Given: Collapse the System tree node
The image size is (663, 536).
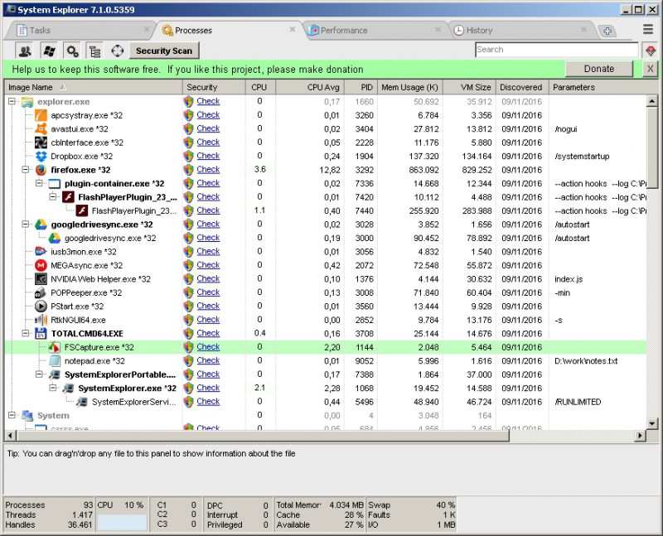Looking at the screenshot, I should [12, 416].
